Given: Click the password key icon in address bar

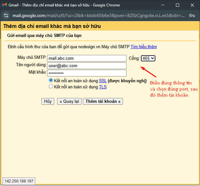Looking at the screenshot, I should 192,15.
